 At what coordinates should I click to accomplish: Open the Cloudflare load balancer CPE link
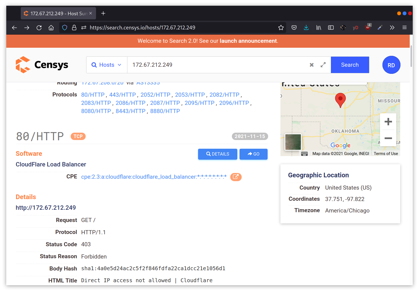[154, 177]
